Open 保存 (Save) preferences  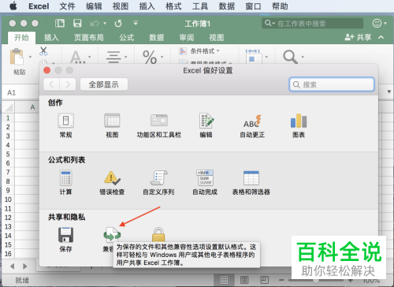[x=65, y=239]
